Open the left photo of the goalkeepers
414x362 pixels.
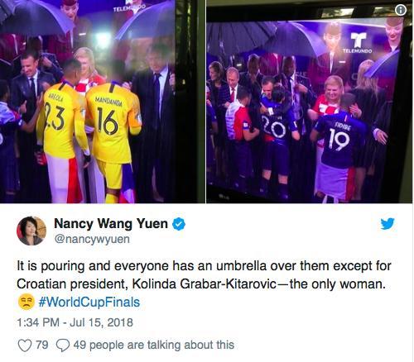pyautogui.click(x=102, y=102)
